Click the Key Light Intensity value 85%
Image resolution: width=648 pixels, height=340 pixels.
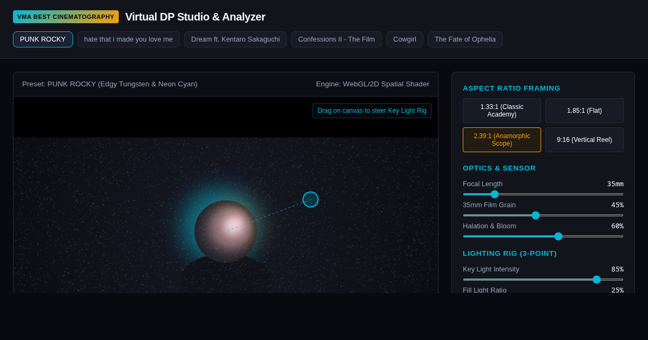coord(617,269)
